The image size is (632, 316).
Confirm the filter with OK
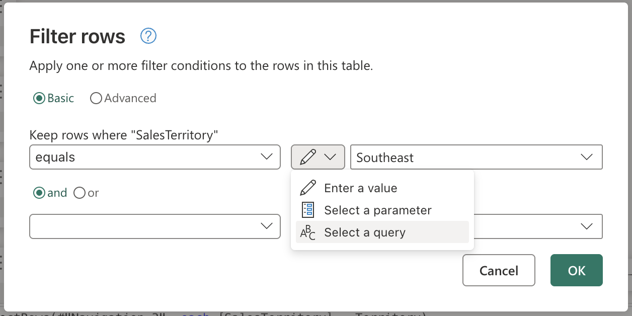[x=576, y=270]
